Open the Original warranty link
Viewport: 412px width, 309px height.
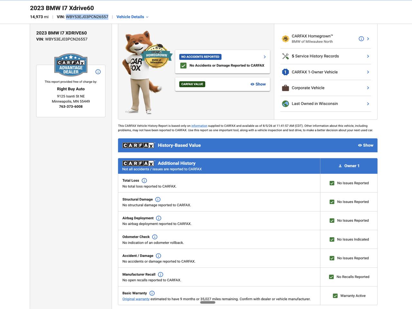136,299
